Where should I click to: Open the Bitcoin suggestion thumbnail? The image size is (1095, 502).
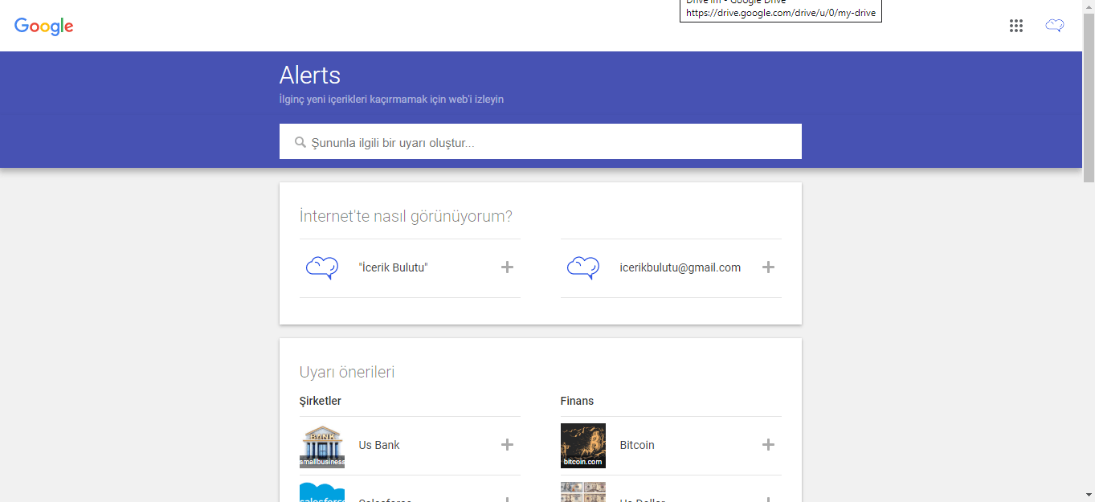click(x=582, y=445)
